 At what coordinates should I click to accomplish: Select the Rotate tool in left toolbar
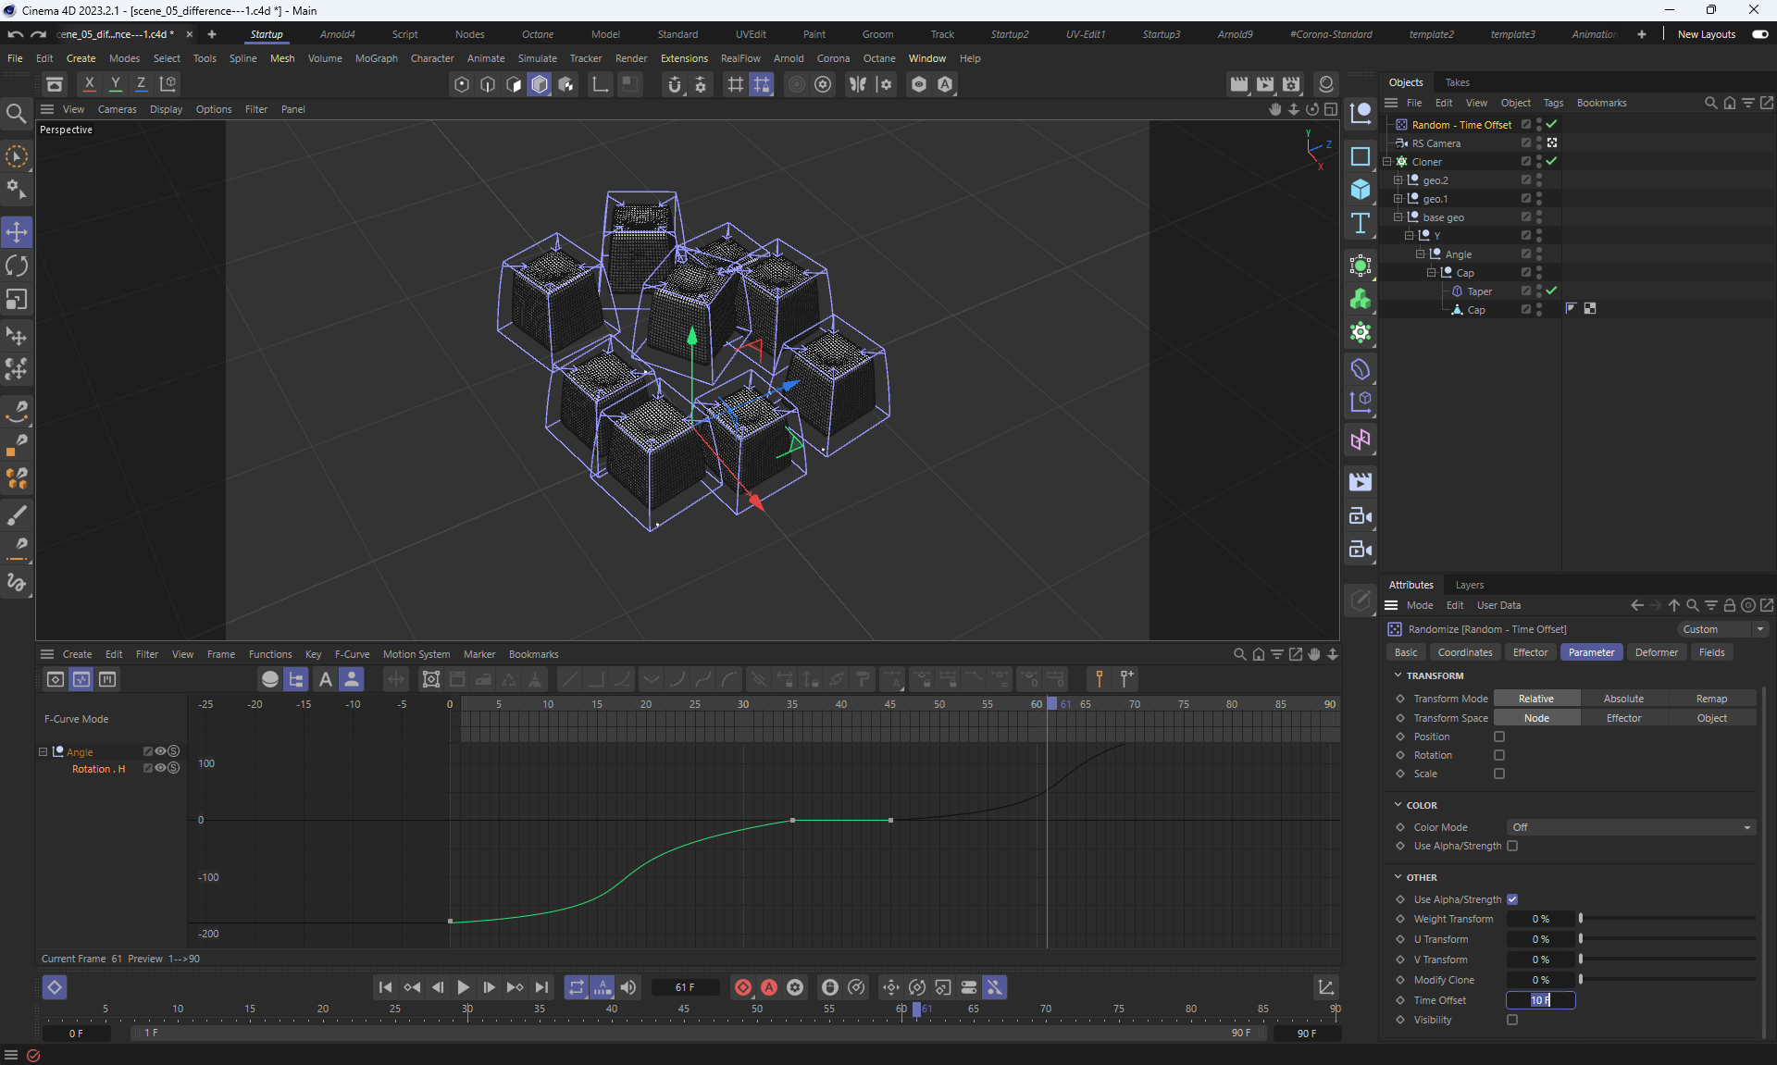point(17,266)
